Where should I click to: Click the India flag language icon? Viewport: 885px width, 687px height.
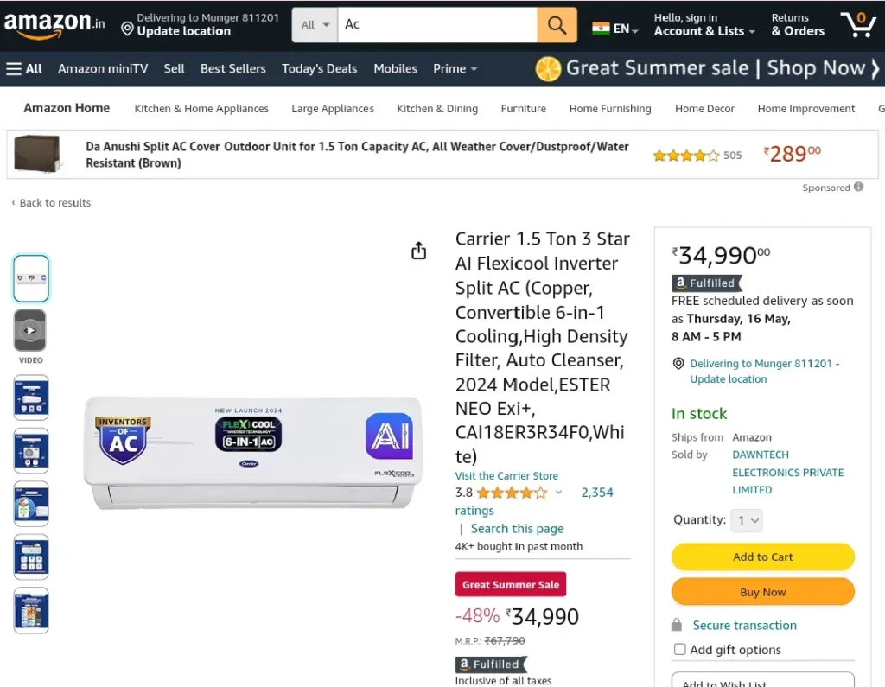pos(601,29)
